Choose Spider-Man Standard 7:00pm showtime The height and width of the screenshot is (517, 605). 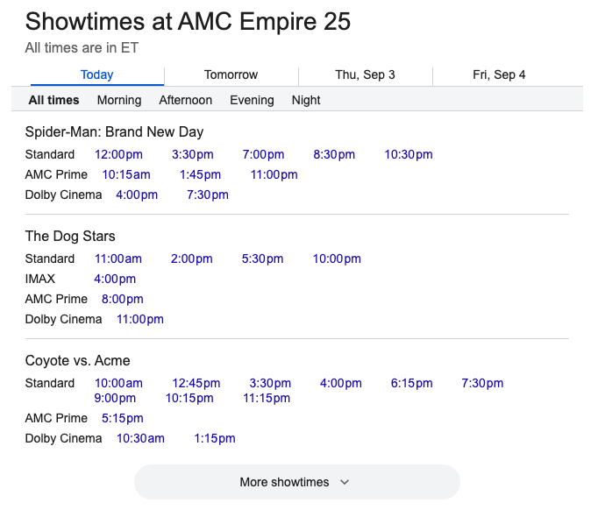[263, 154]
